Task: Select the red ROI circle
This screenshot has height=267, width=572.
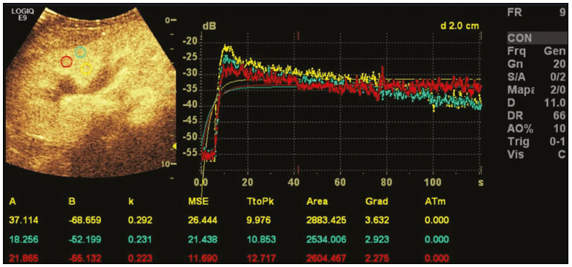Action: click(66, 61)
